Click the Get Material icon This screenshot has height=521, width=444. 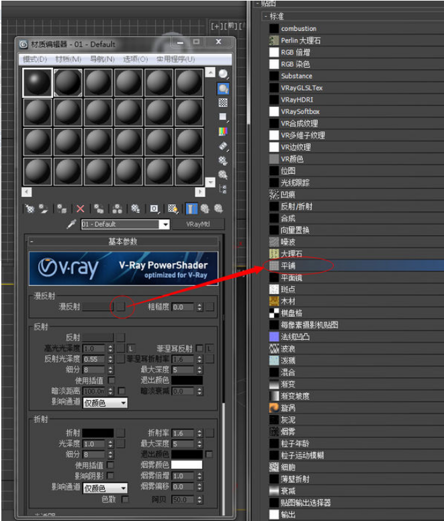(30, 209)
